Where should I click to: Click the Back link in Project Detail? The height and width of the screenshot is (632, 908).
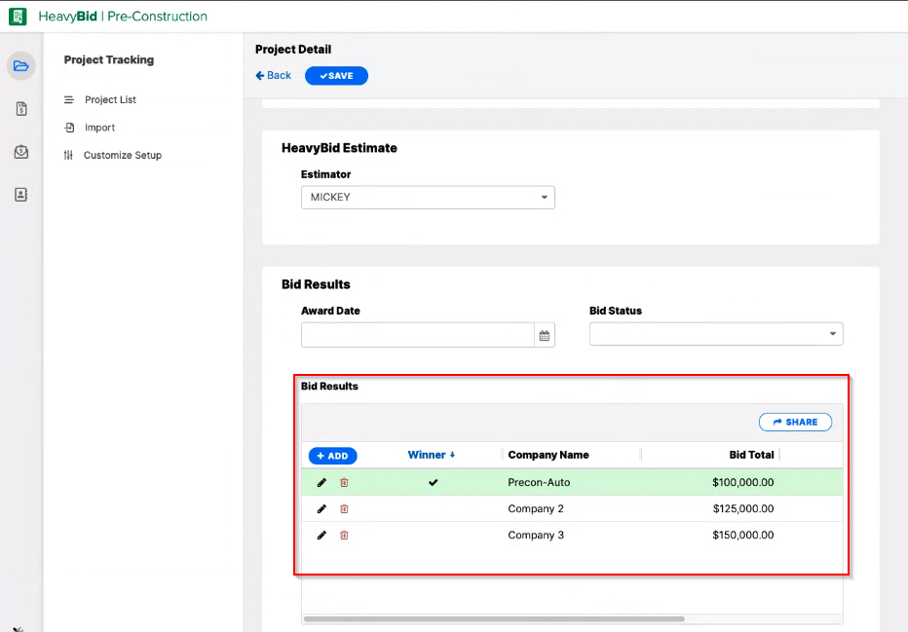point(273,75)
